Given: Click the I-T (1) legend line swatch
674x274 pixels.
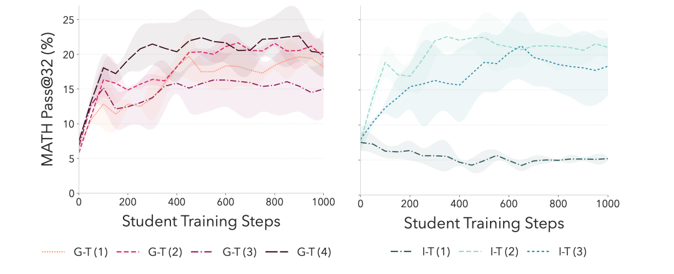Looking at the screenshot, I should click(403, 252).
